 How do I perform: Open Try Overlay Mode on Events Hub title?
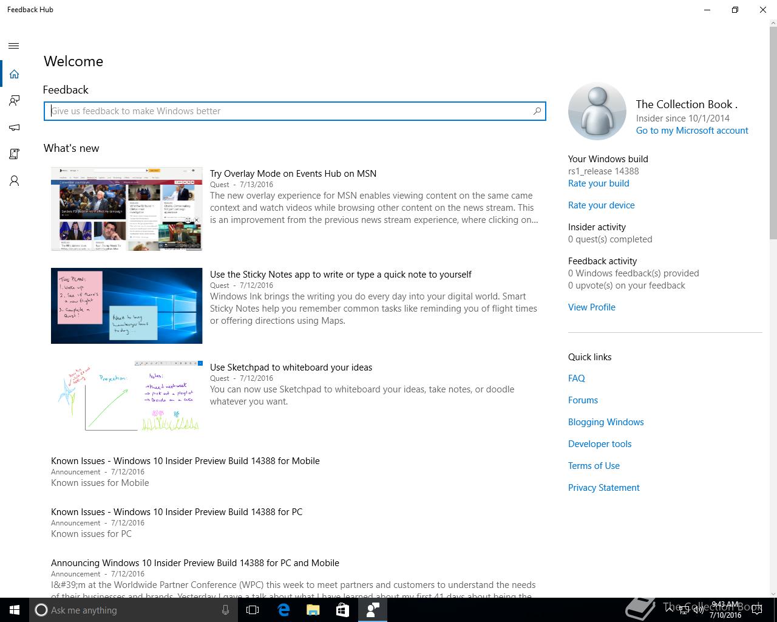[293, 174]
